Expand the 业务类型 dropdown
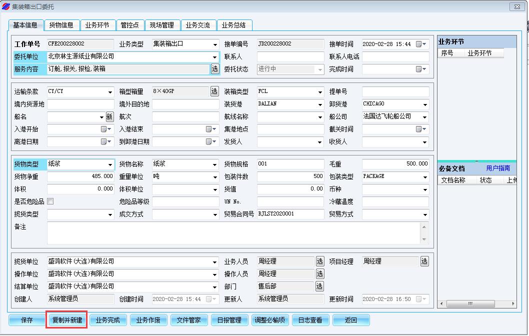Viewport: 529px width, 336px height. pyautogui.click(x=215, y=44)
